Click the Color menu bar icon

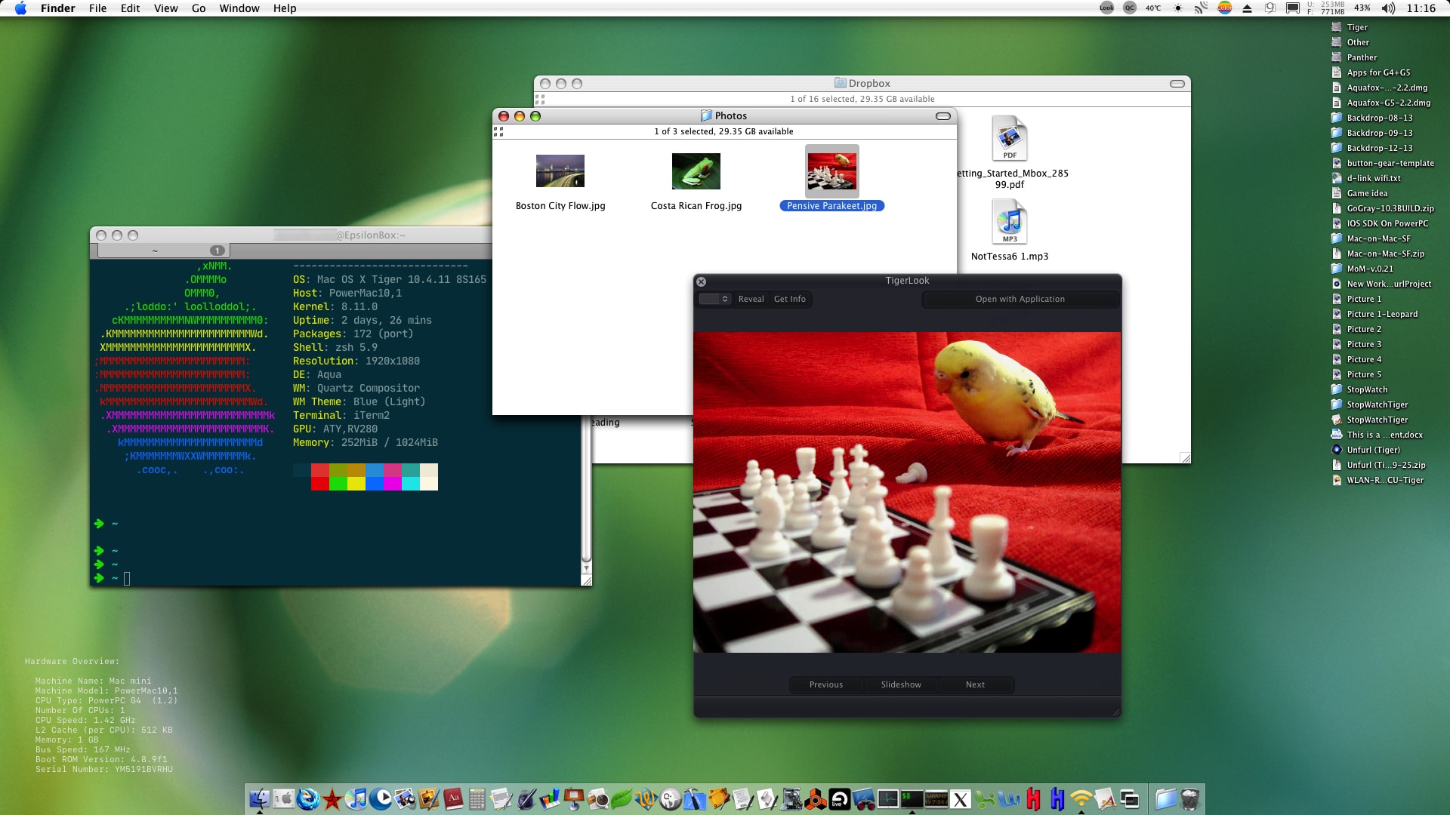[1225, 8]
